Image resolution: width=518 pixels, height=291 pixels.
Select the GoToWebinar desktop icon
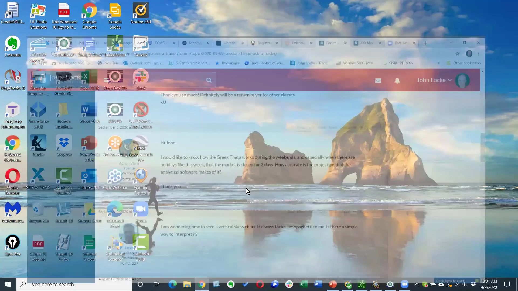115,179
